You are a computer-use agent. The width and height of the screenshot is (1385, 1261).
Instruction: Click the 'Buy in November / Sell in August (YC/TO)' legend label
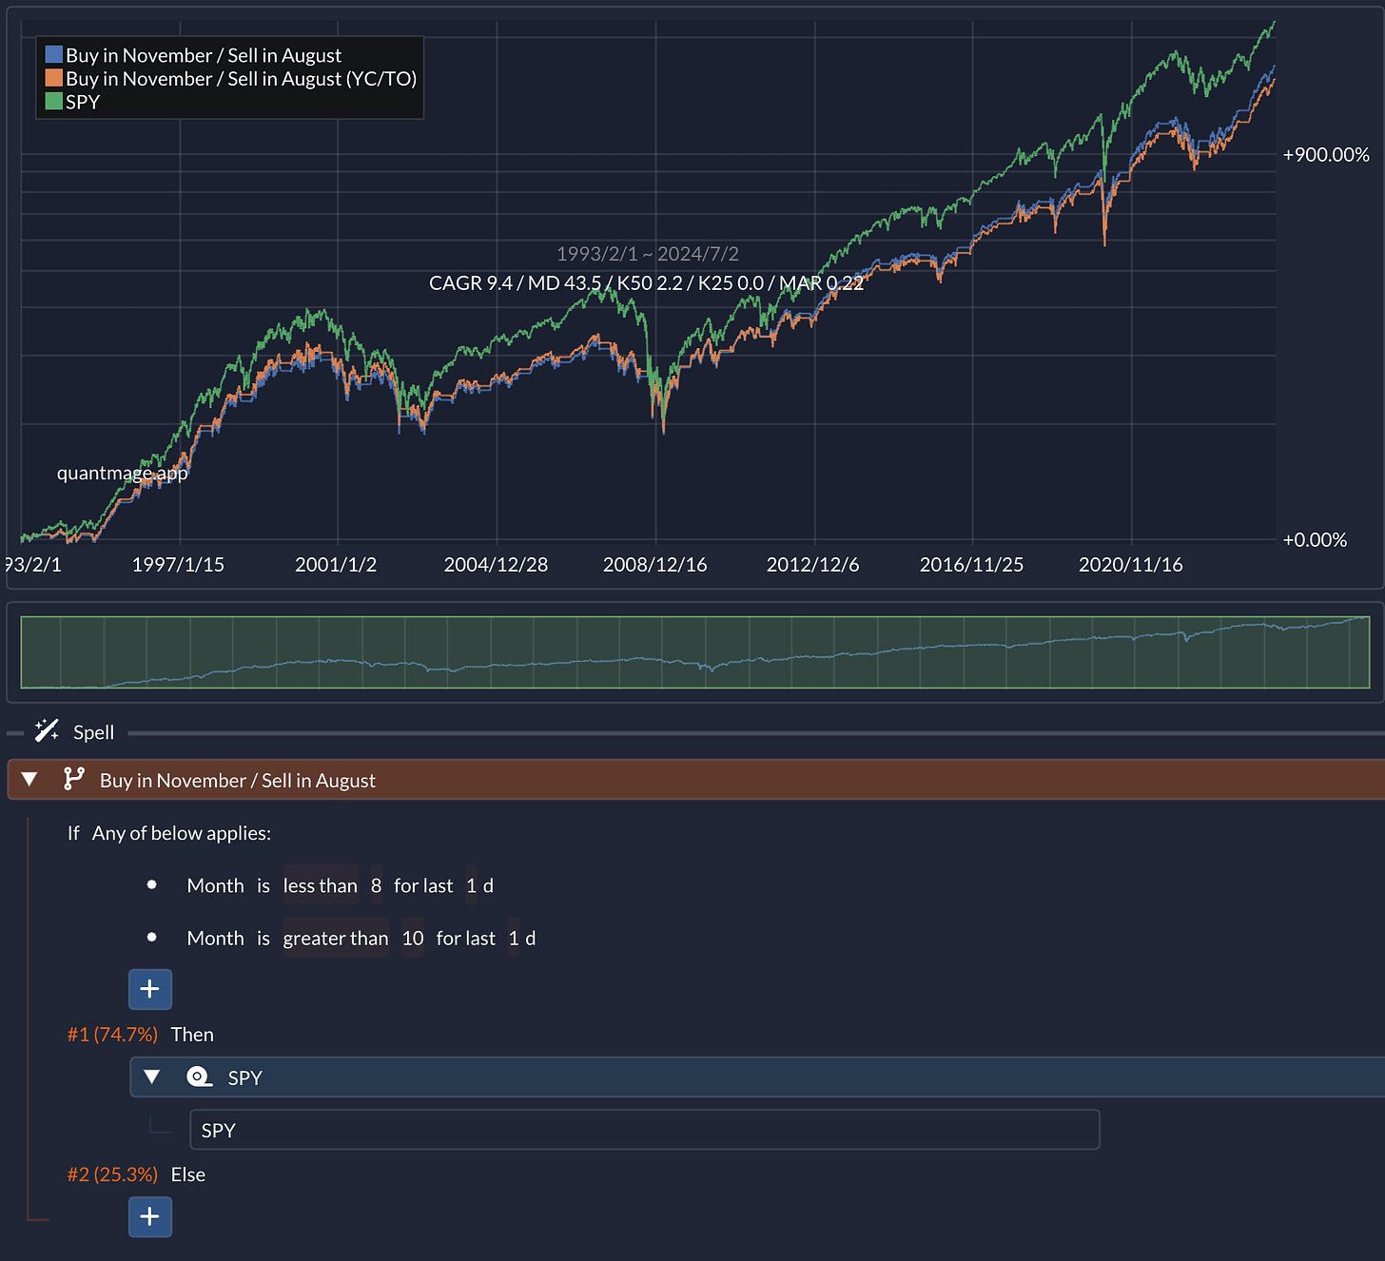pyautogui.click(x=242, y=78)
